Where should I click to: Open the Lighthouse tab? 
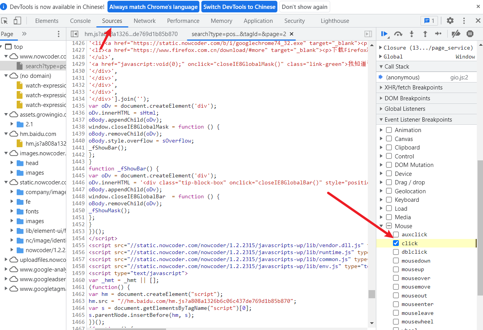(x=335, y=21)
